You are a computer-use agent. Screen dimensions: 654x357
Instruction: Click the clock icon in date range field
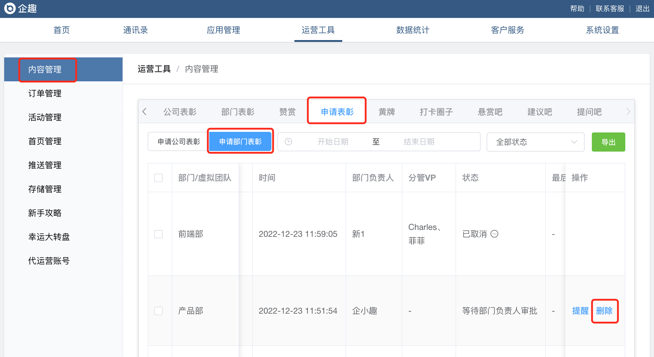tap(288, 142)
